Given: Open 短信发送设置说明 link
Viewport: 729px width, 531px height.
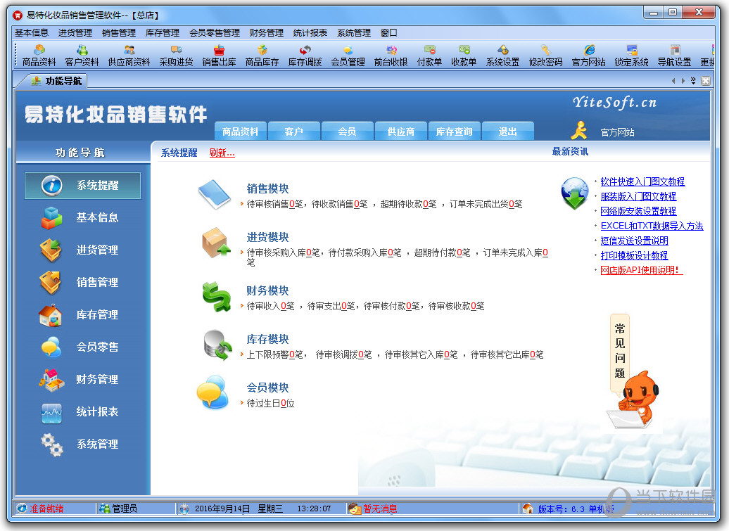Looking at the screenshot, I should pos(634,241).
